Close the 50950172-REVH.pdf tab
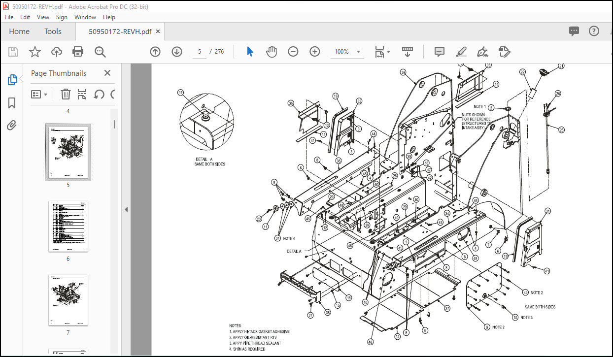Screen dimensions: 613x357 pyautogui.click(x=158, y=32)
